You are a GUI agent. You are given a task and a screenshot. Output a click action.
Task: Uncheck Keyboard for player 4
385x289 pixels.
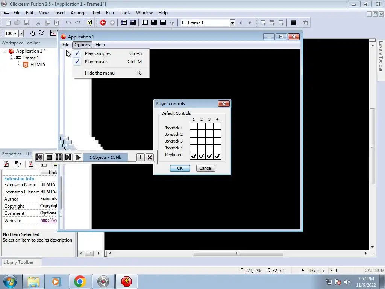[217, 155]
